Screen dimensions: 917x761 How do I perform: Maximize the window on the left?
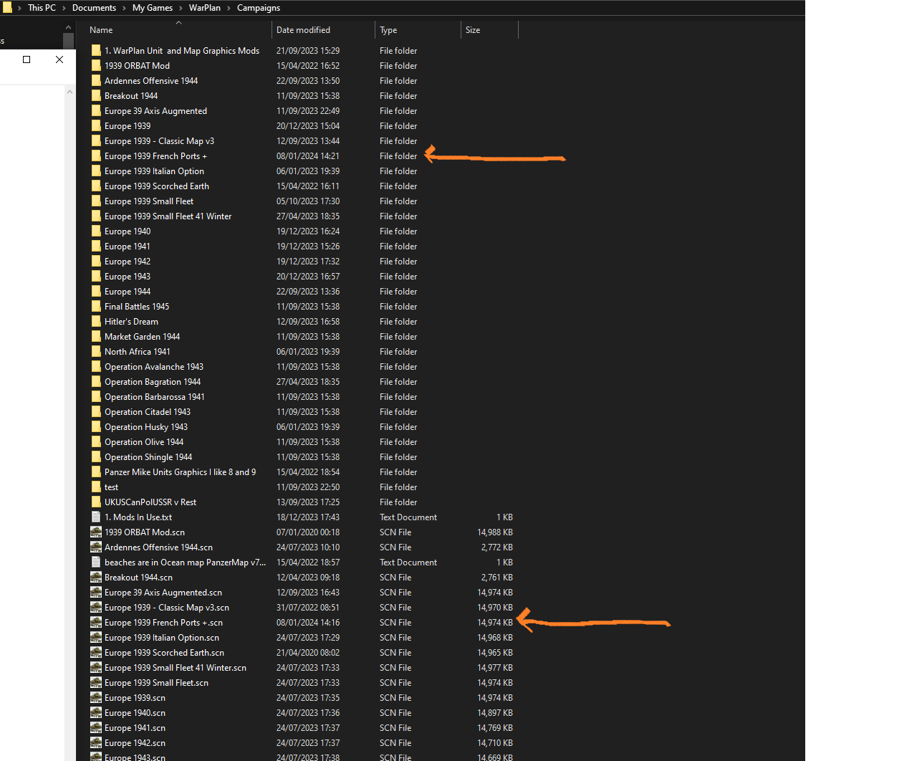(27, 59)
